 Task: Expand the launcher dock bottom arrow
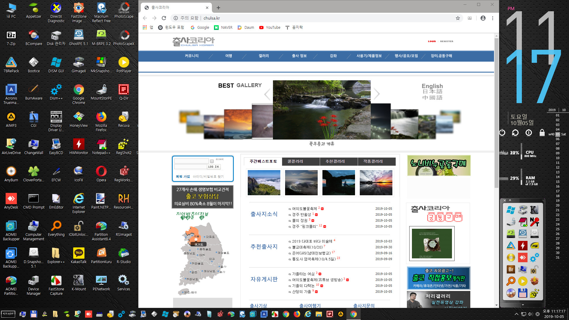pos(523,305)
